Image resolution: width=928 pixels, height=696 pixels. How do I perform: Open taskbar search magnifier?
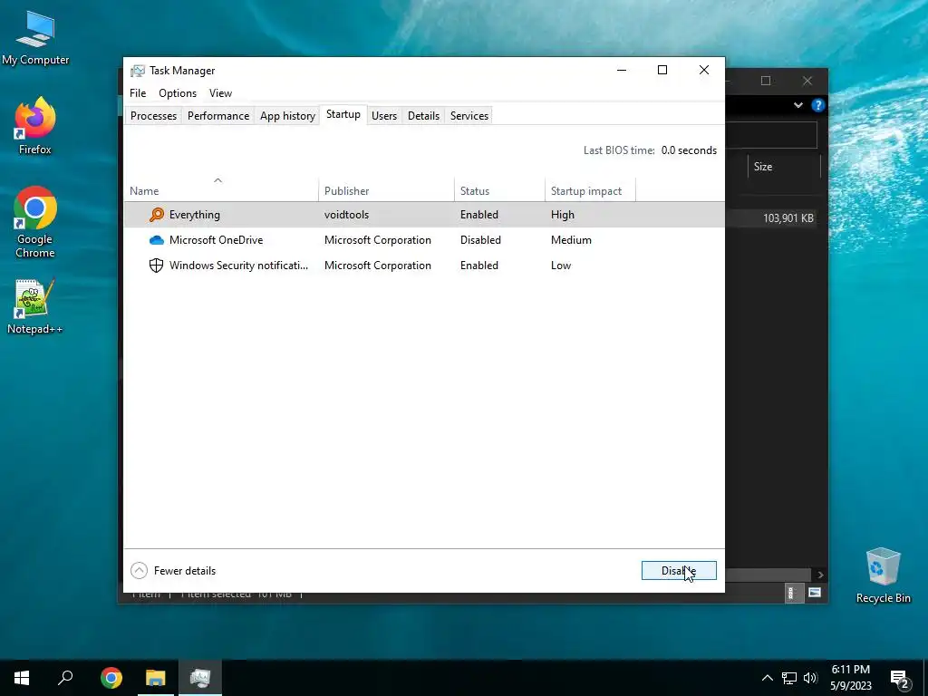click(65, 678)
